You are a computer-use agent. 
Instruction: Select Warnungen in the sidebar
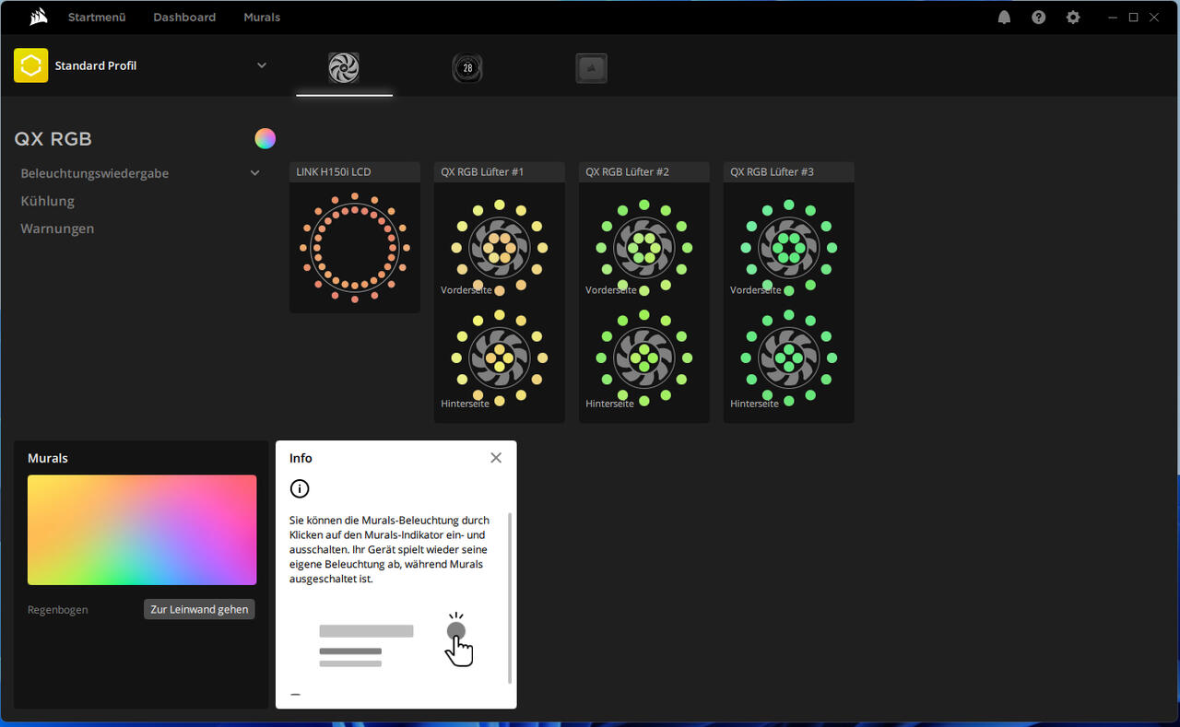pos(57,229)
